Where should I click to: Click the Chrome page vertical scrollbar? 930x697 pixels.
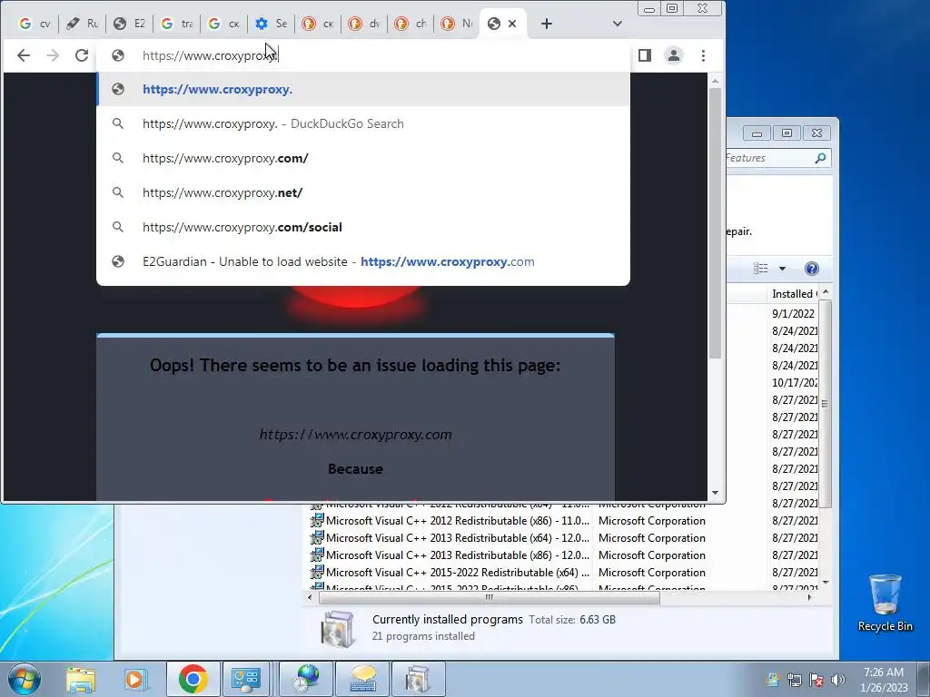click(x=716, y=223)
